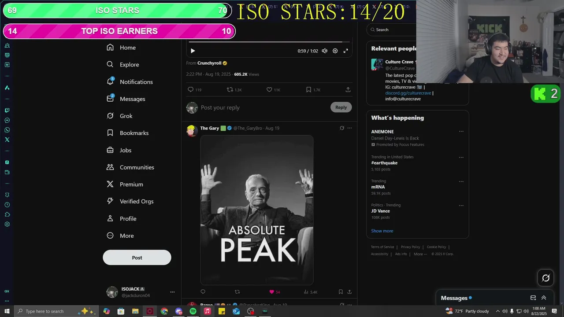This screenshot has width=564, height=317.
Task: Show hidden system tray icons
Action: point(497,311)
